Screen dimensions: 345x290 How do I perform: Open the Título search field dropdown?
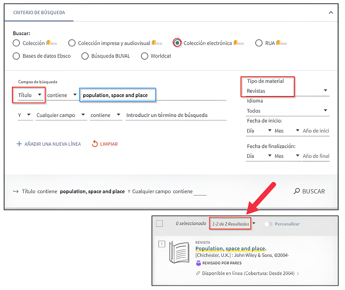click(29, 95)
